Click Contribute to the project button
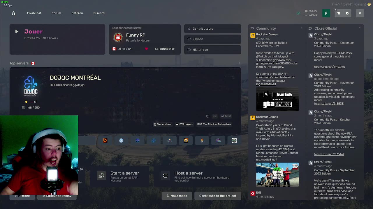The height and width of the screenshot is (209, 373). coord(218,196)
